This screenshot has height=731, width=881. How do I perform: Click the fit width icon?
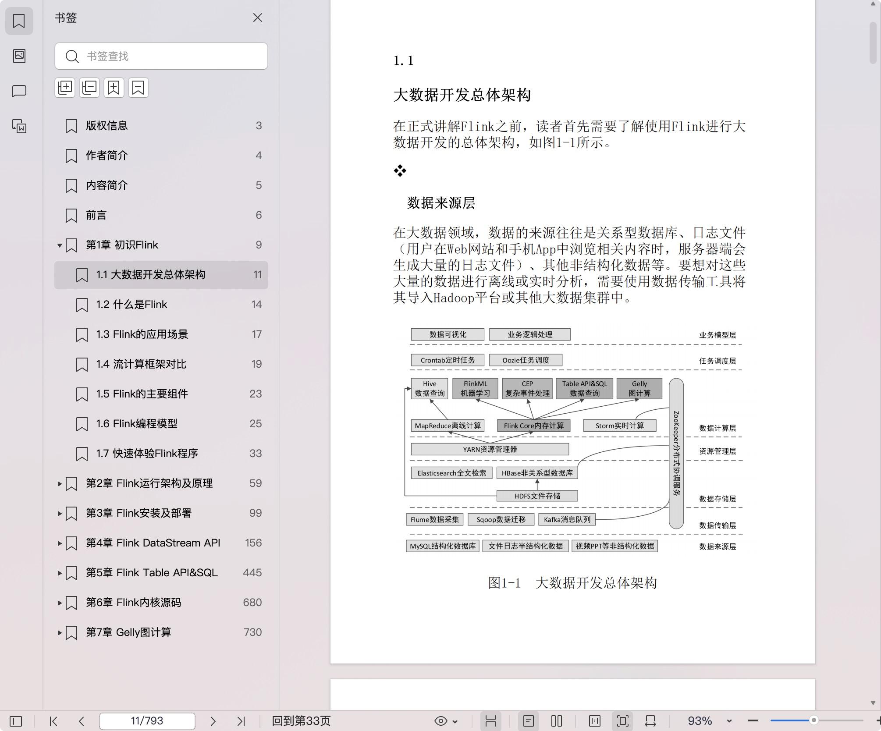pyautogui.click(x=650, y=721)
